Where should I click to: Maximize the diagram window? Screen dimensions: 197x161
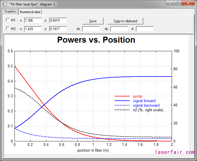coord(178,3)
